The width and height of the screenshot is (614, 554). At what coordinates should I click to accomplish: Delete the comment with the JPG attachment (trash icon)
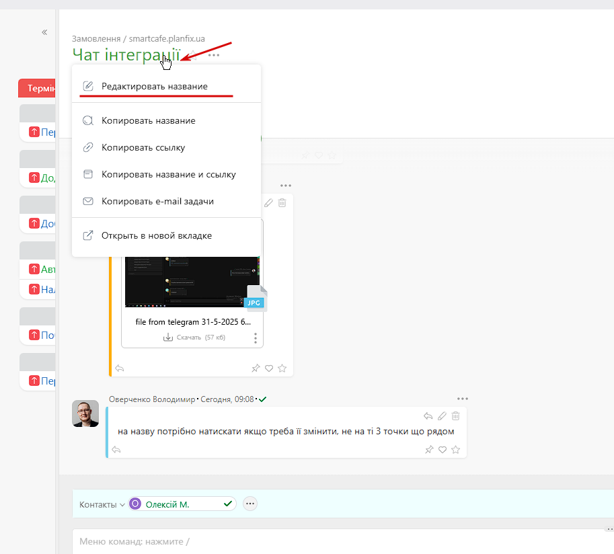pos(282,203)
